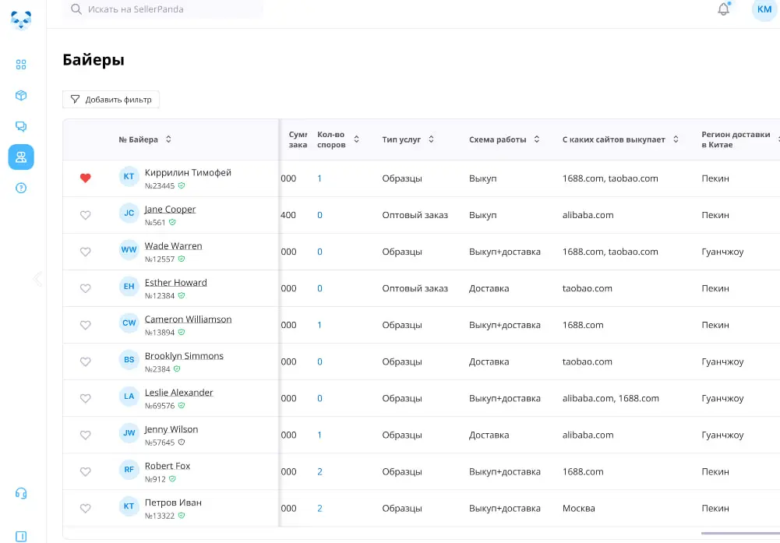Open the box (products) sidebar icon
This screenshot has width=780, height=543.
(x=21, y=95)
